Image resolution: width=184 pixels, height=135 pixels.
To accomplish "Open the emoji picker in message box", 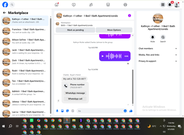I will coord(125,111).
